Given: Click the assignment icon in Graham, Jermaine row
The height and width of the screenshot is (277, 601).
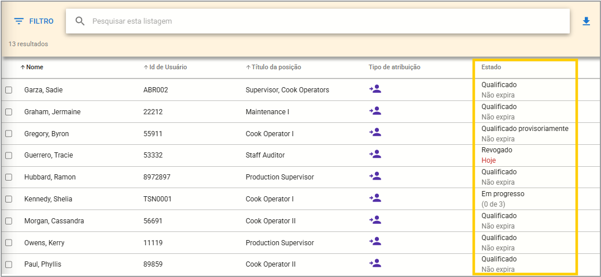Looking at the screenshot, I should [375, 111].
